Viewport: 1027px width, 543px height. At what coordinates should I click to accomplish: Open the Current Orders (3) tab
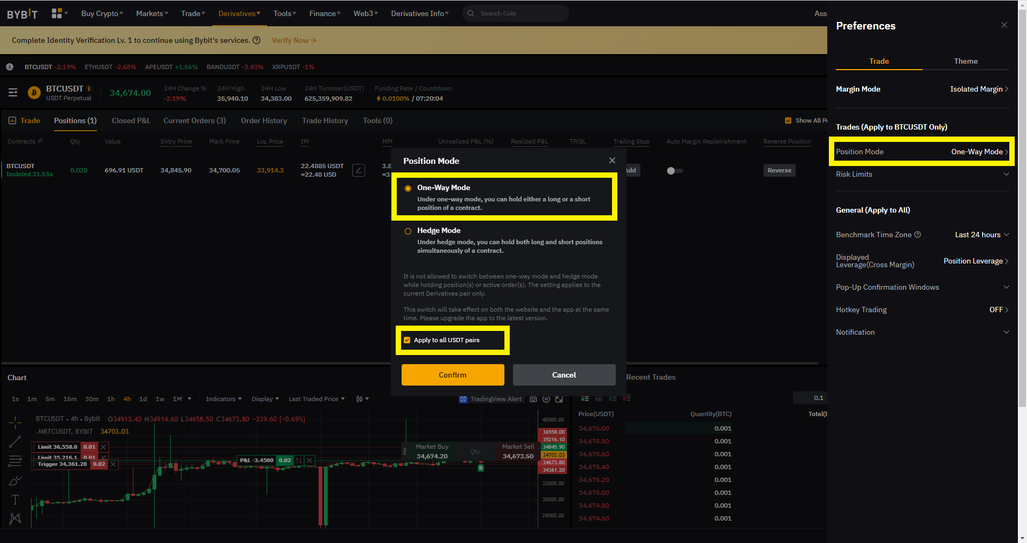click(x=194, y=120)
